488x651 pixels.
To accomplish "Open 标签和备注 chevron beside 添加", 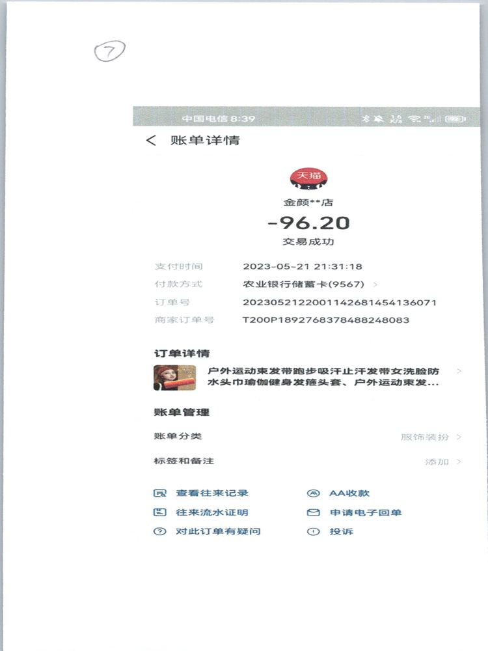I will pyautogui.click(x=459, y=462).
